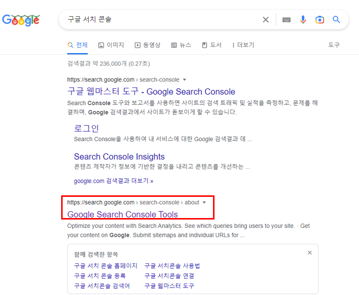The image size is (359, 295).
Task: Click the Google holiday logo
Action: (21, 20)
